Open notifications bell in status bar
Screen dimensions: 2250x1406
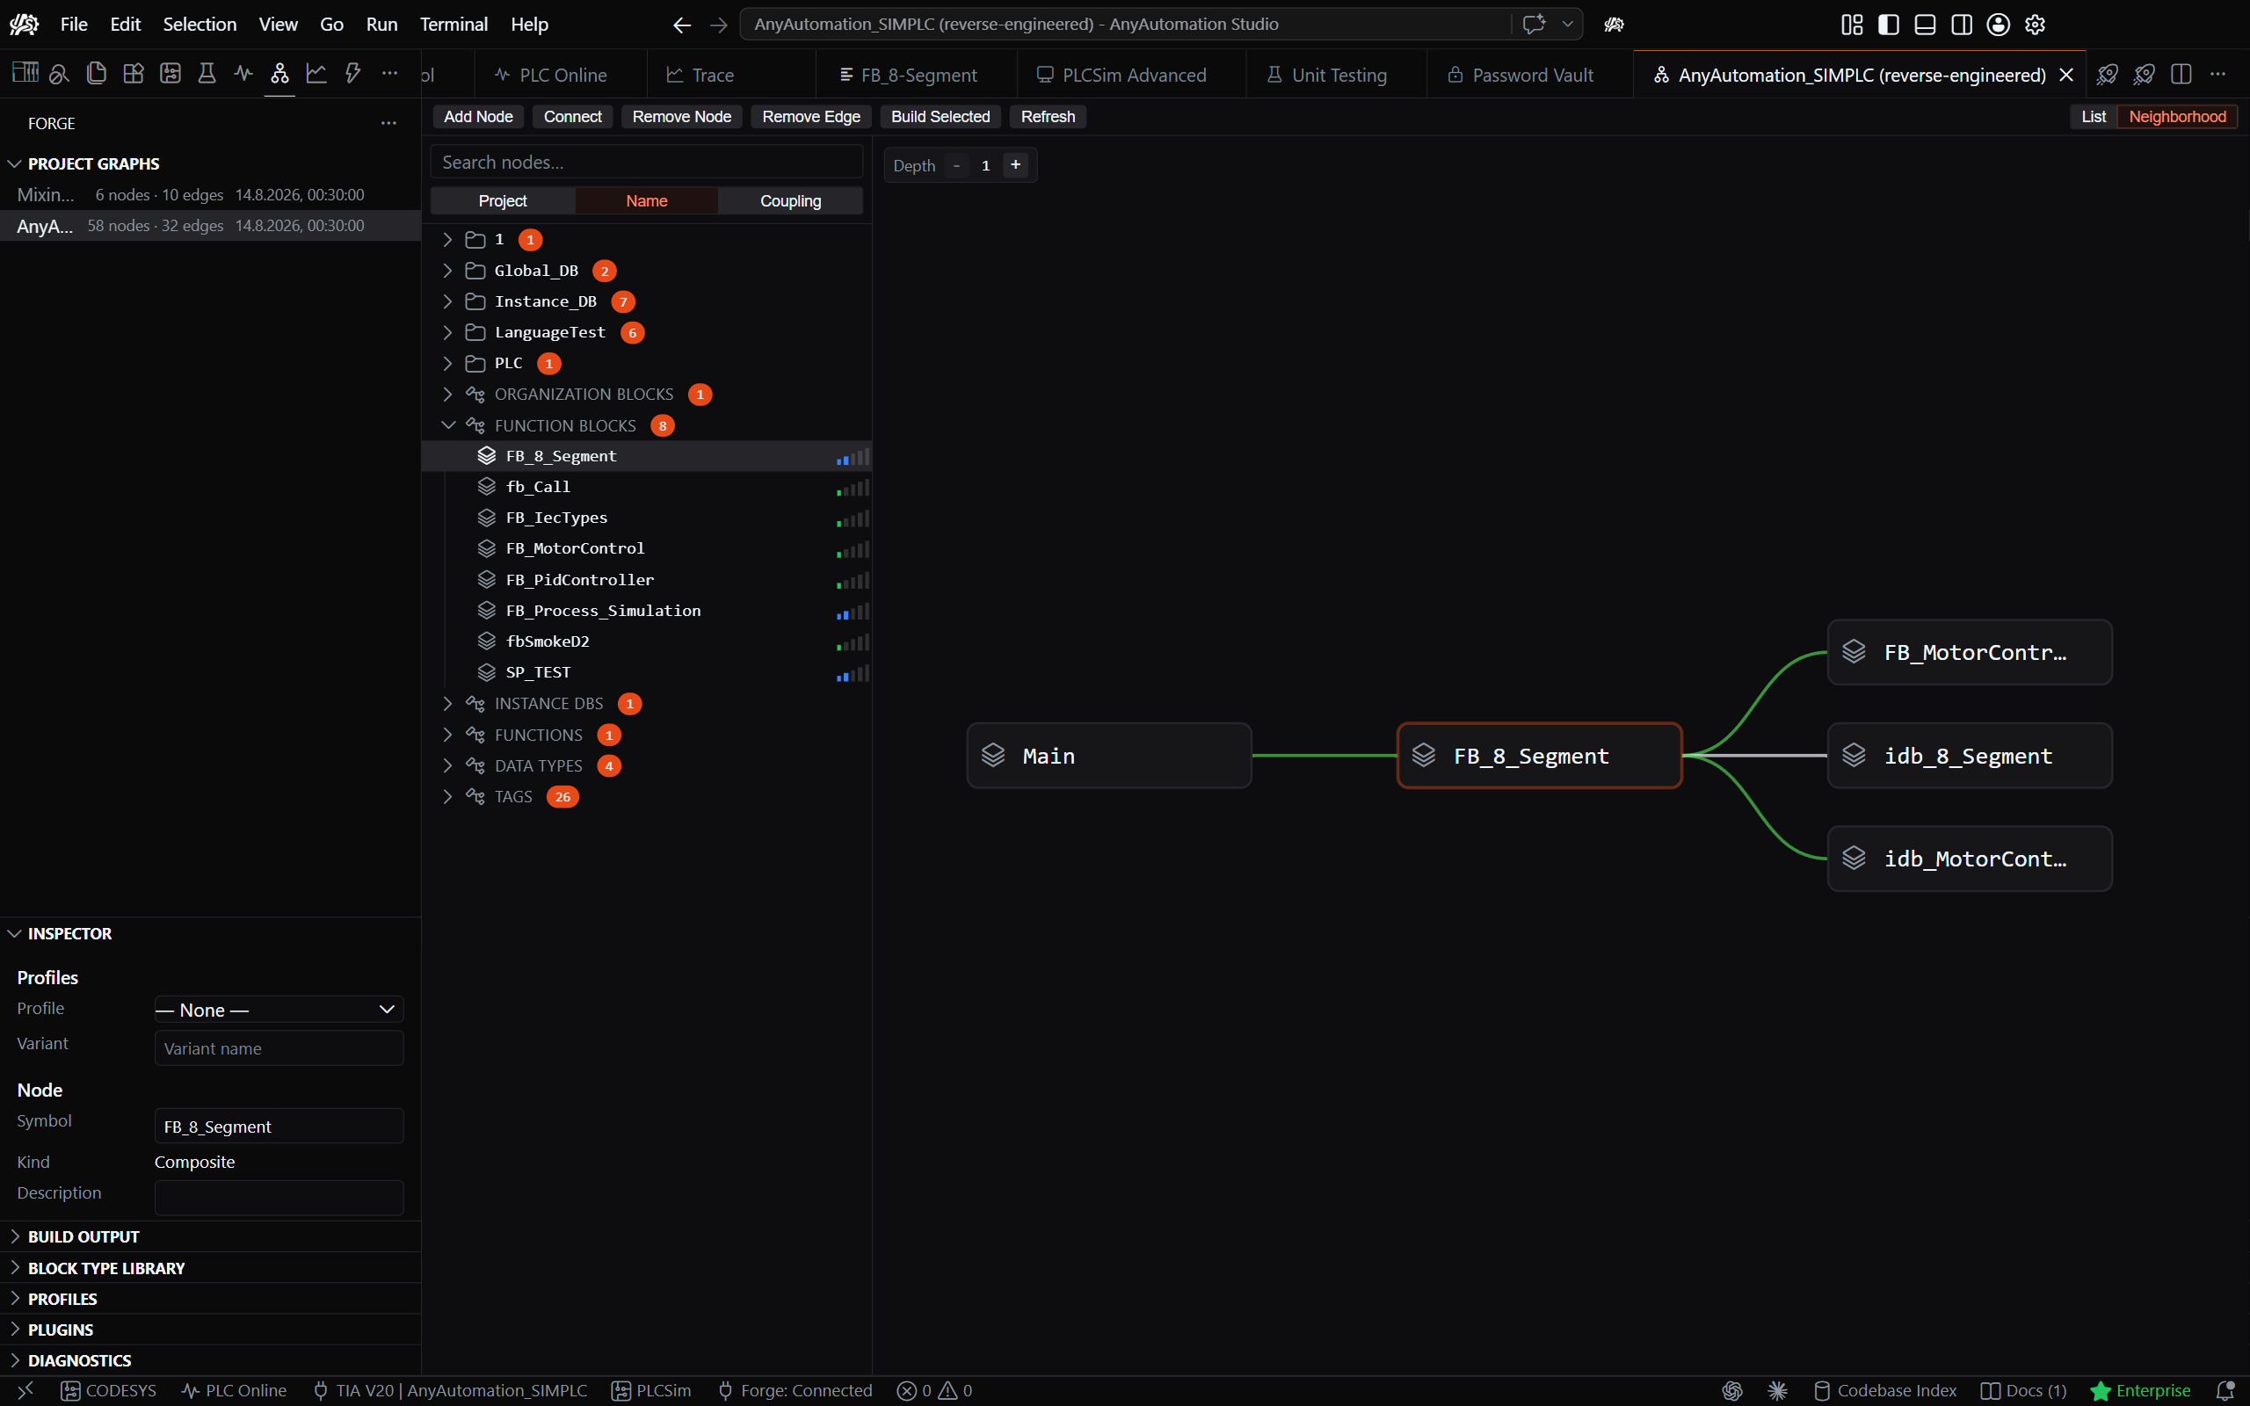click(x=2225, y=1390)
